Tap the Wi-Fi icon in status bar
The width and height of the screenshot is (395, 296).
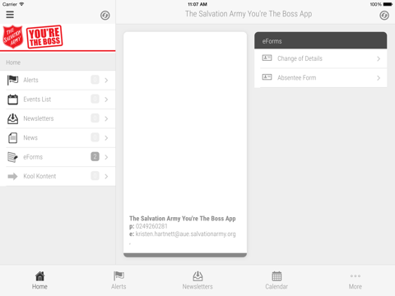tap(21, 4)
